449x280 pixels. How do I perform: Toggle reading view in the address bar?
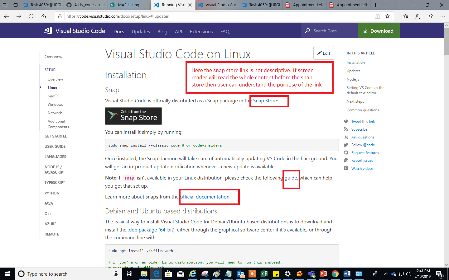point(378,16)
